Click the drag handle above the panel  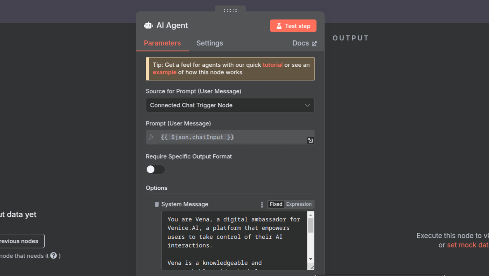(x=230, y=10)
